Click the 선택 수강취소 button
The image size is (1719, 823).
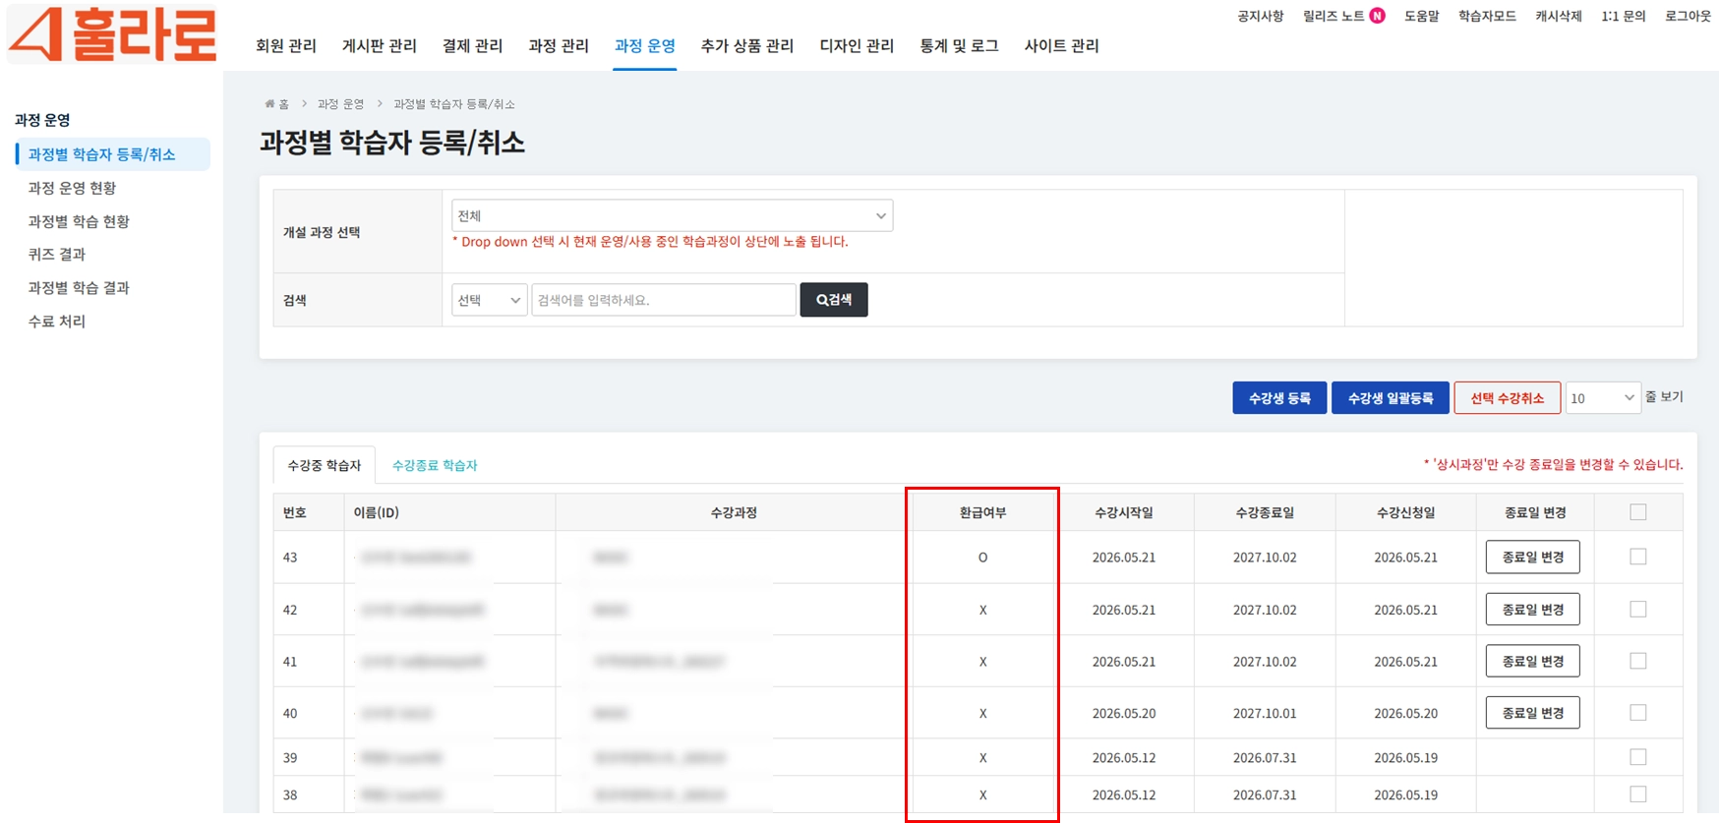click(x=1507, y=398)
